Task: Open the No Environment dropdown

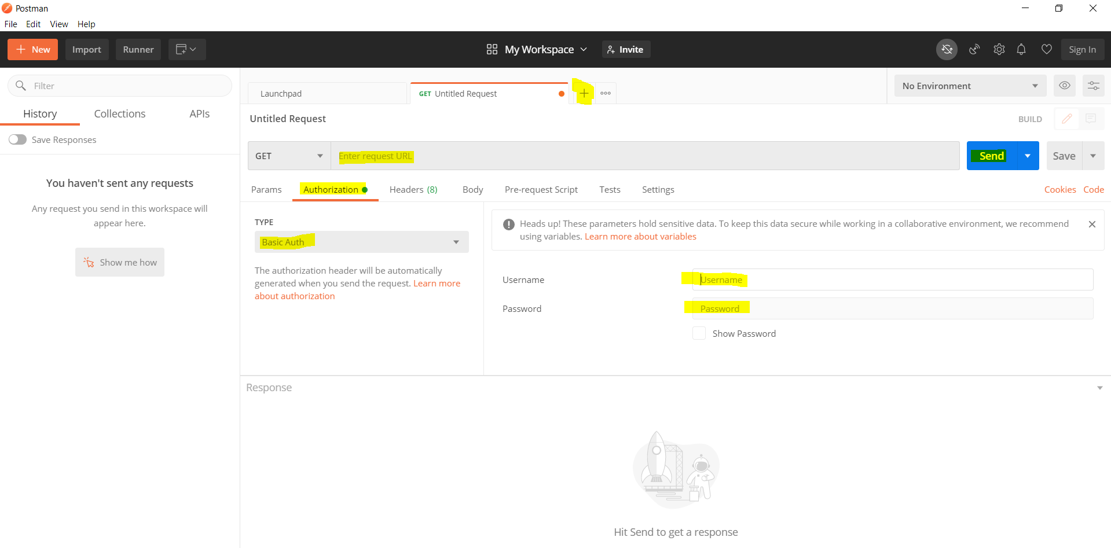Action: click(970, 86)
